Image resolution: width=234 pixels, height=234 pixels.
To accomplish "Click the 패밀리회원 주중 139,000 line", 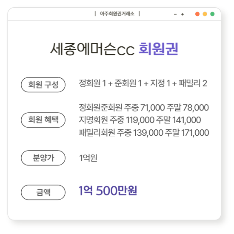I will (144, 132).
